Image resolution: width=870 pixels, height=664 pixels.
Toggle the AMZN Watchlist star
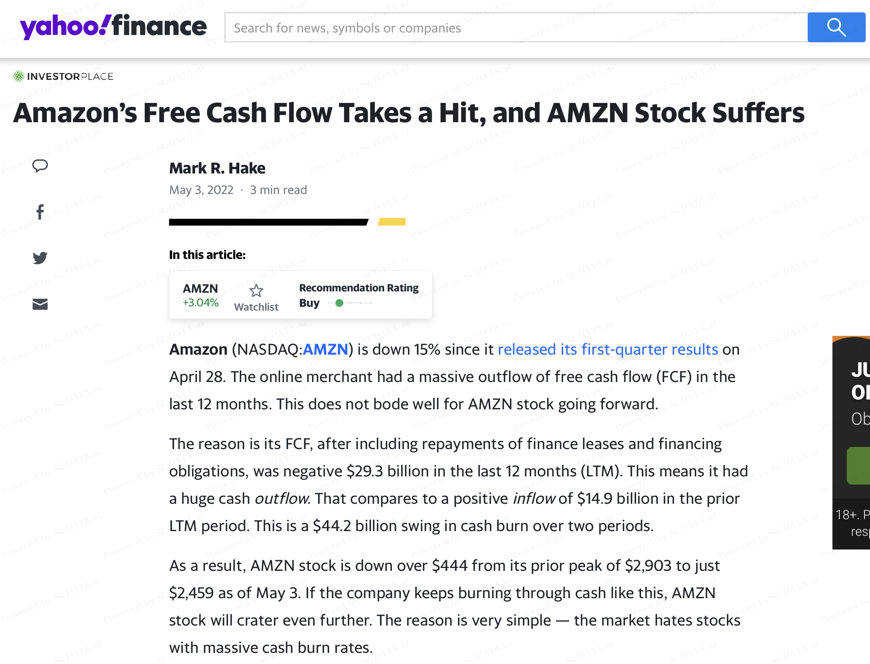click(256, 291)
